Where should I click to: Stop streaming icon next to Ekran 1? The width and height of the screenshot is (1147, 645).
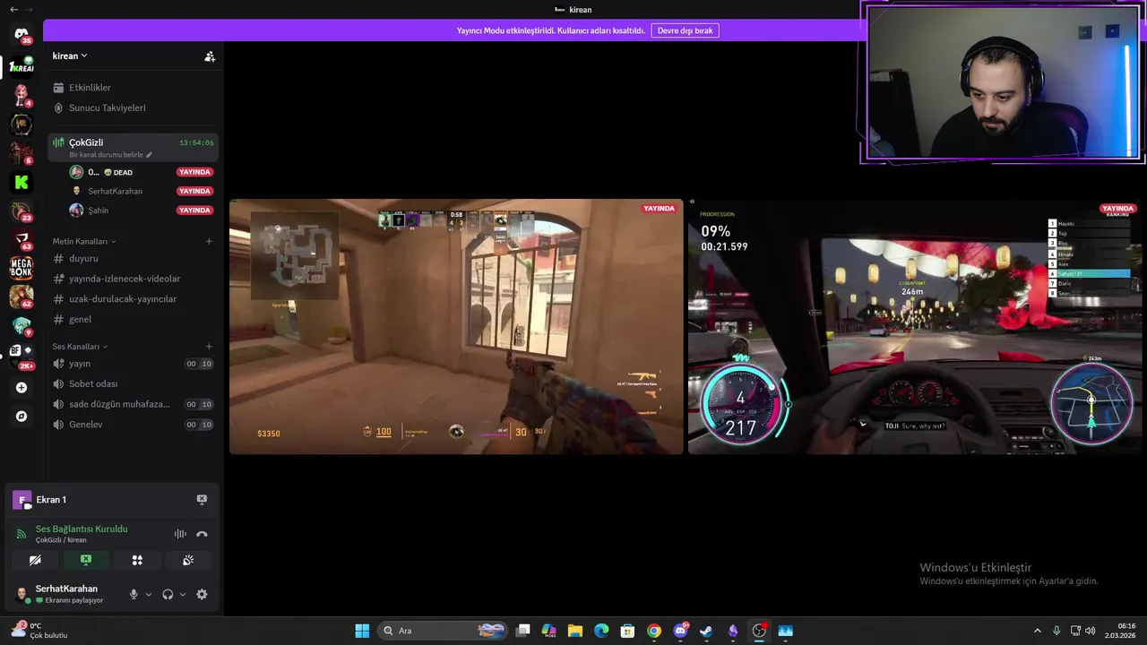coord(202,500)
